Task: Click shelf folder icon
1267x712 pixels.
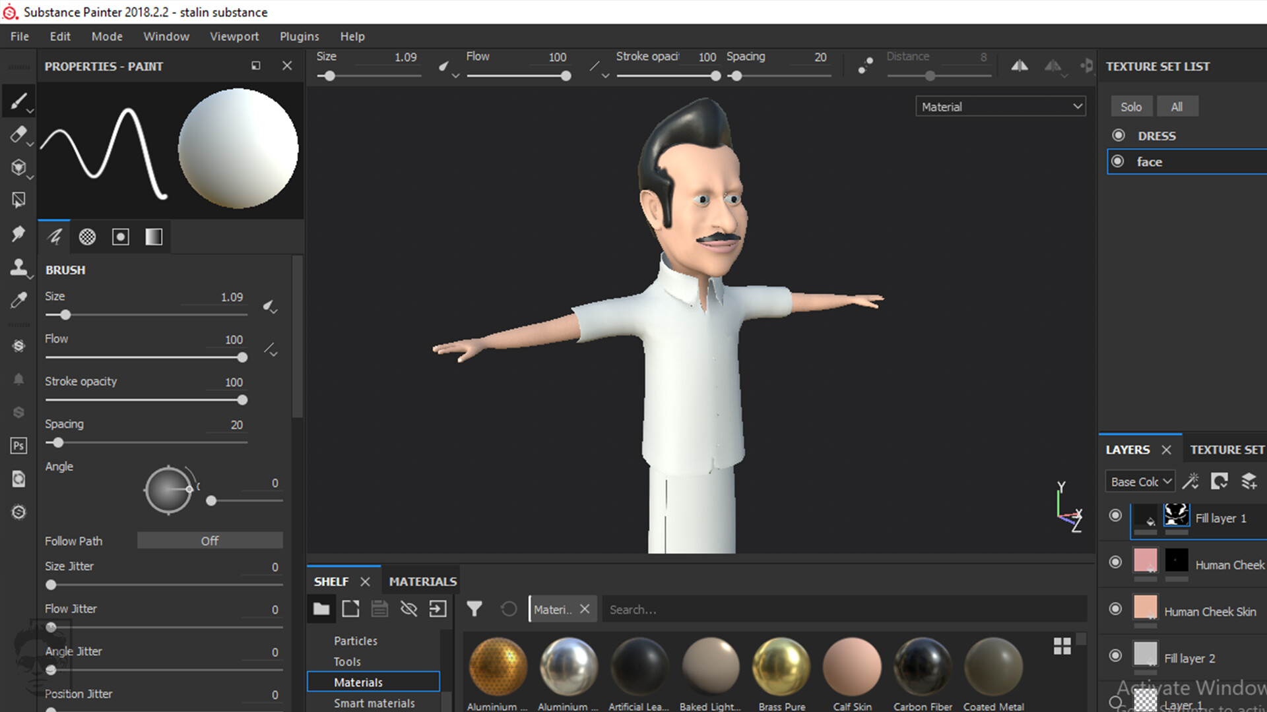Action: (x=321, y=609)
